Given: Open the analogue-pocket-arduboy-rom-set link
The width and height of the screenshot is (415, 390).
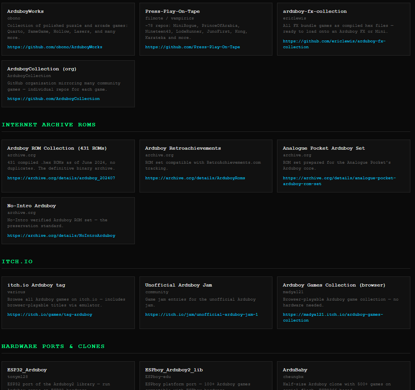Looking at the screenshot, I should (339, 181).
